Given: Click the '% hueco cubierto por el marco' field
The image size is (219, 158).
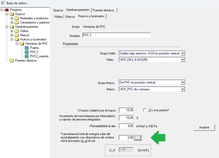Looking at the screenshot, I should (x=127, y=110).
